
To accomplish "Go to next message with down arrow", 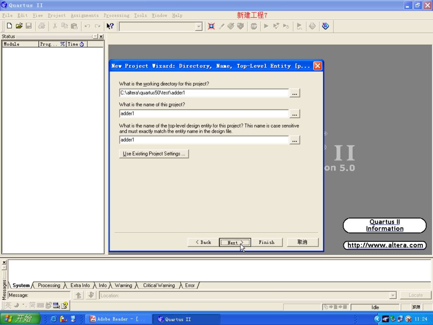I will coord(91,295).
